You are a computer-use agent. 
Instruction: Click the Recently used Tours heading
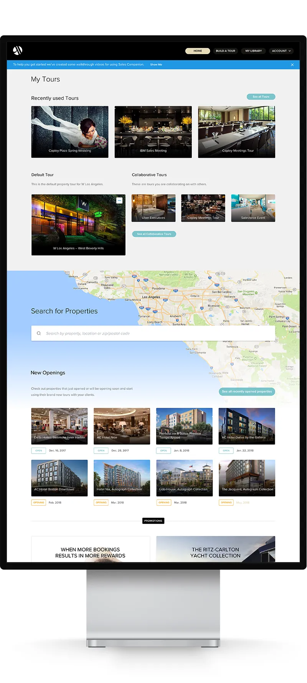click(x=55, y=98)
